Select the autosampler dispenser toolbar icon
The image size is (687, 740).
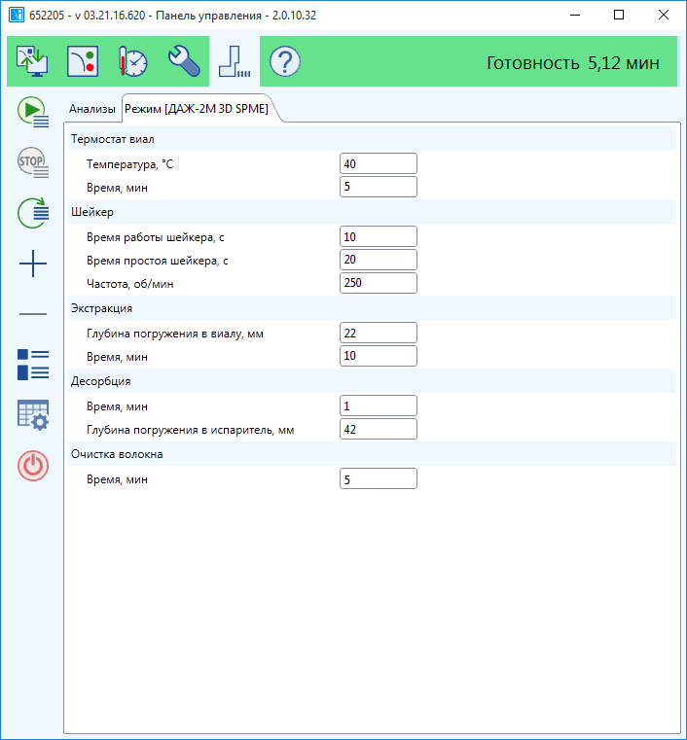(x=235, y=61)
